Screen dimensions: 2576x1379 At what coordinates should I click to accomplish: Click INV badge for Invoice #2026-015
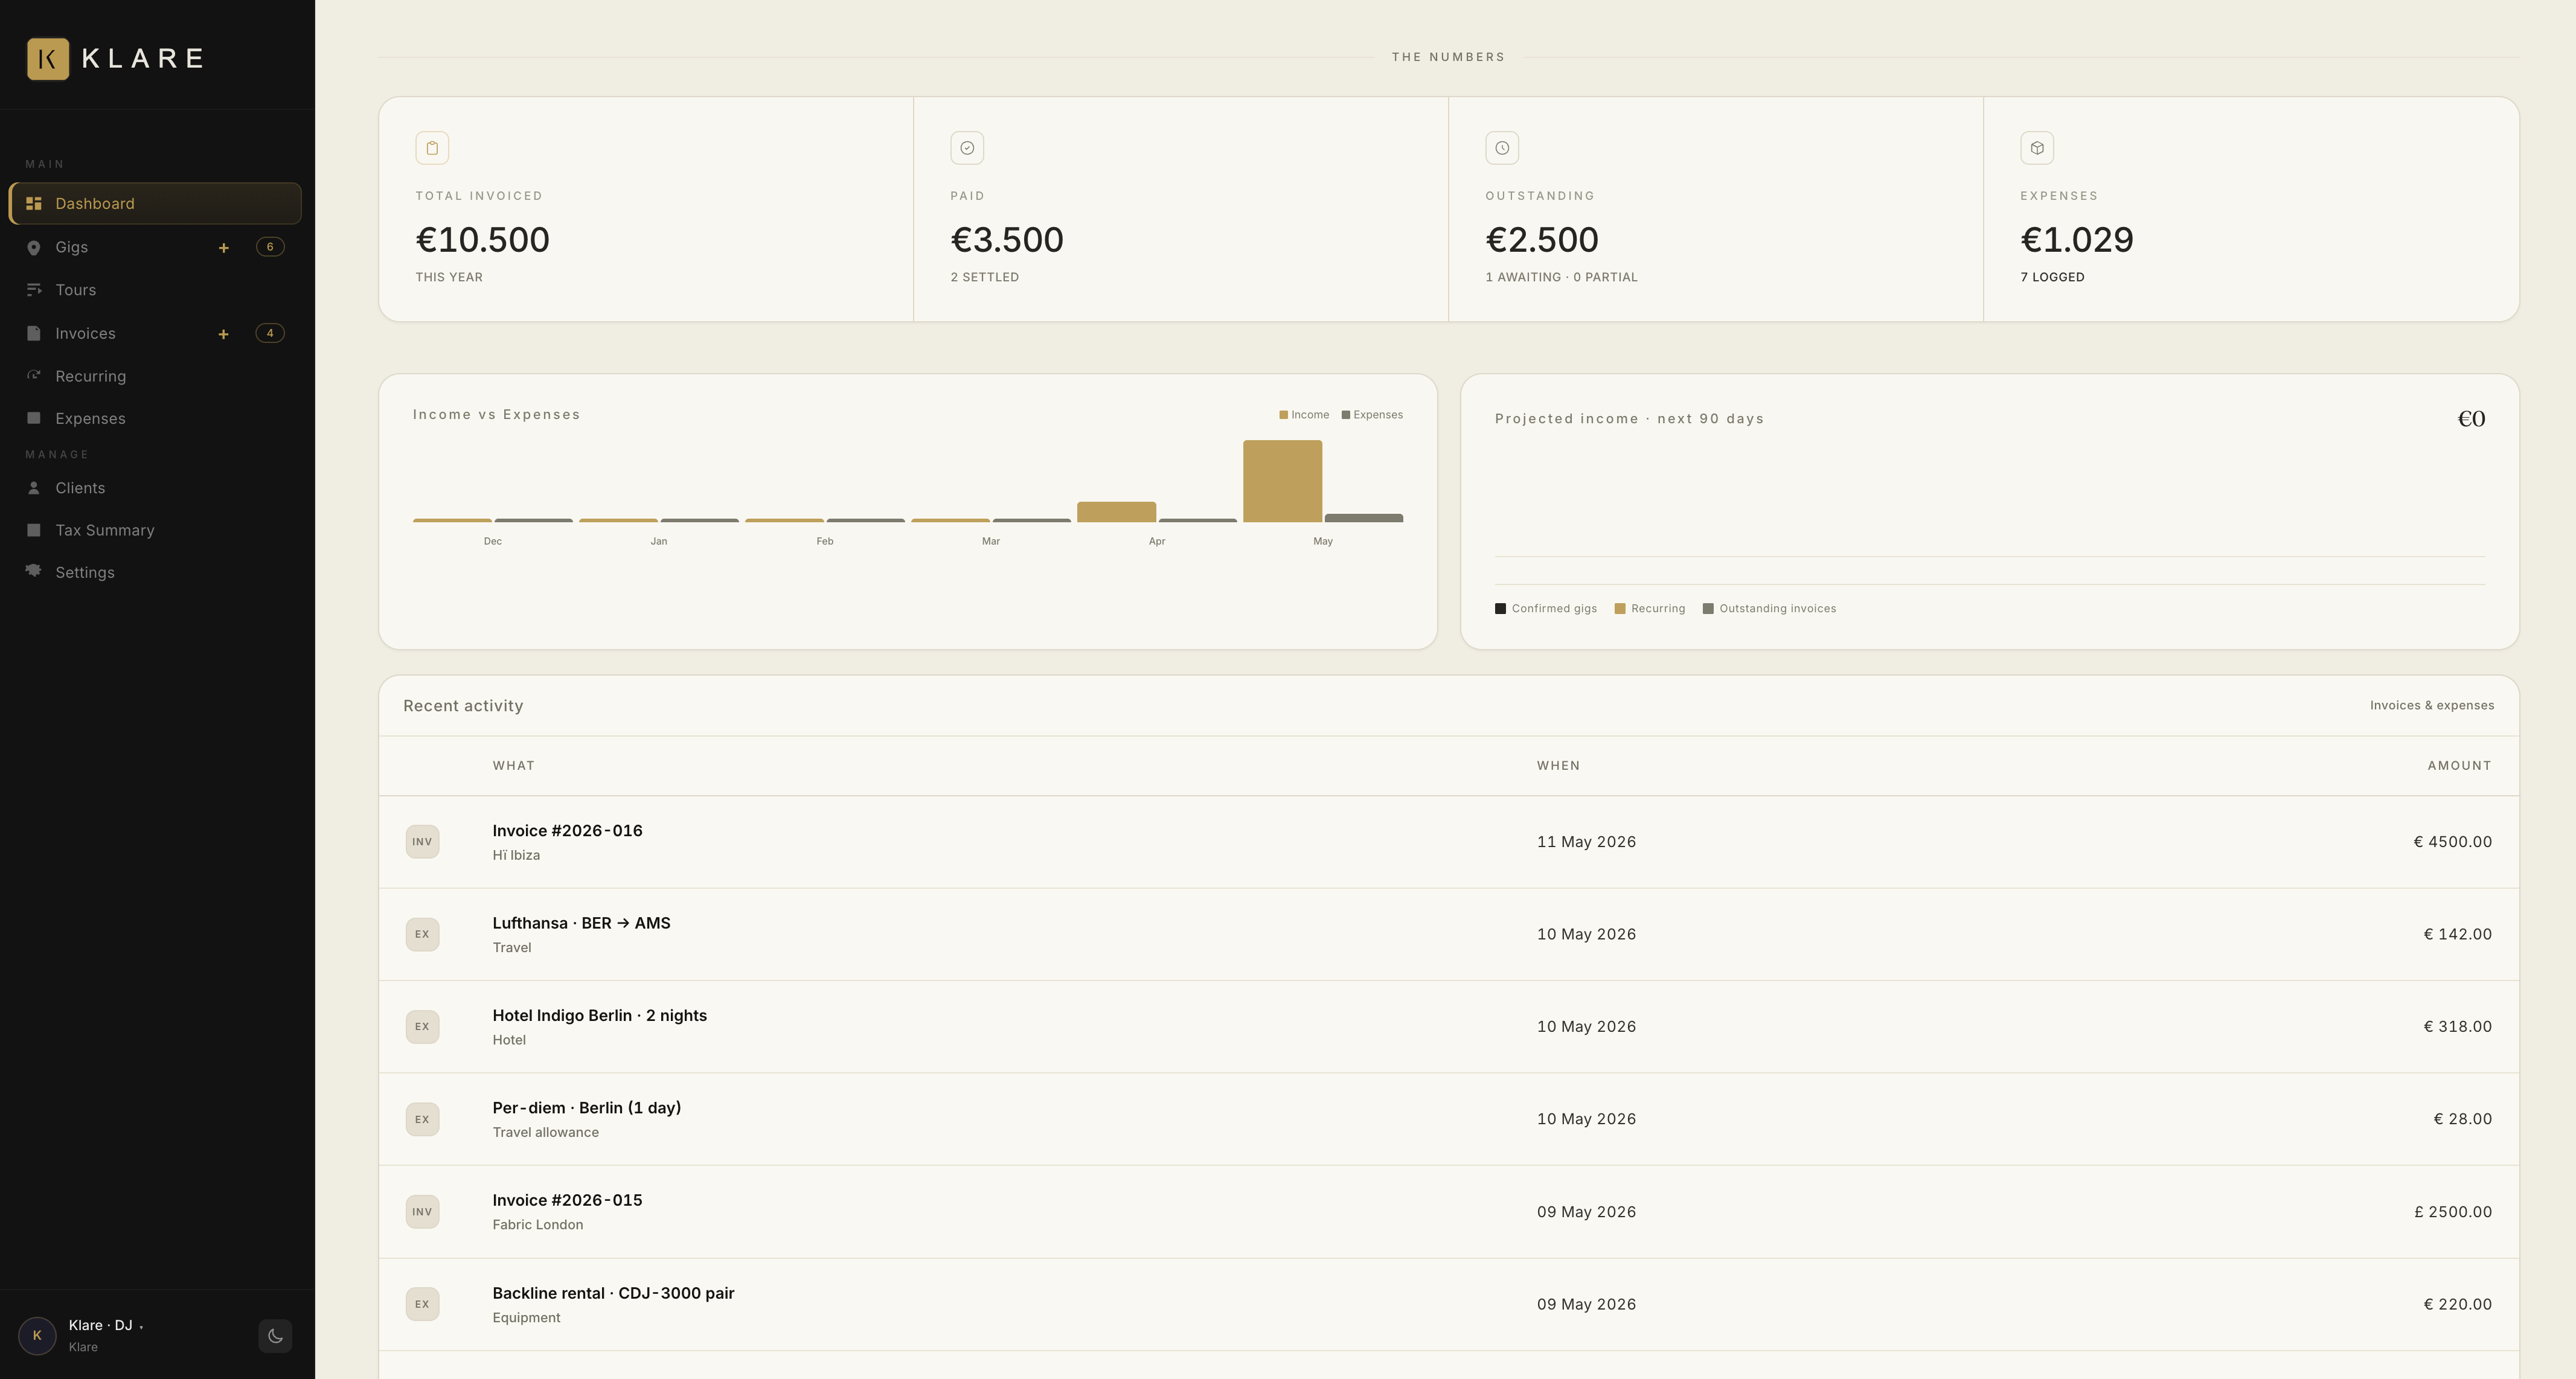click(422, 1212)
